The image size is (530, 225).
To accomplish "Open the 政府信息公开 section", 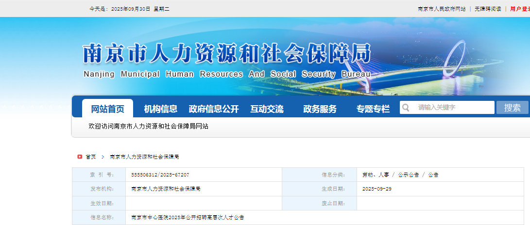I will click(214, 109).
